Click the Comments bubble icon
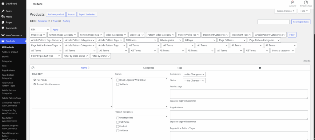 tap(3, 28)
